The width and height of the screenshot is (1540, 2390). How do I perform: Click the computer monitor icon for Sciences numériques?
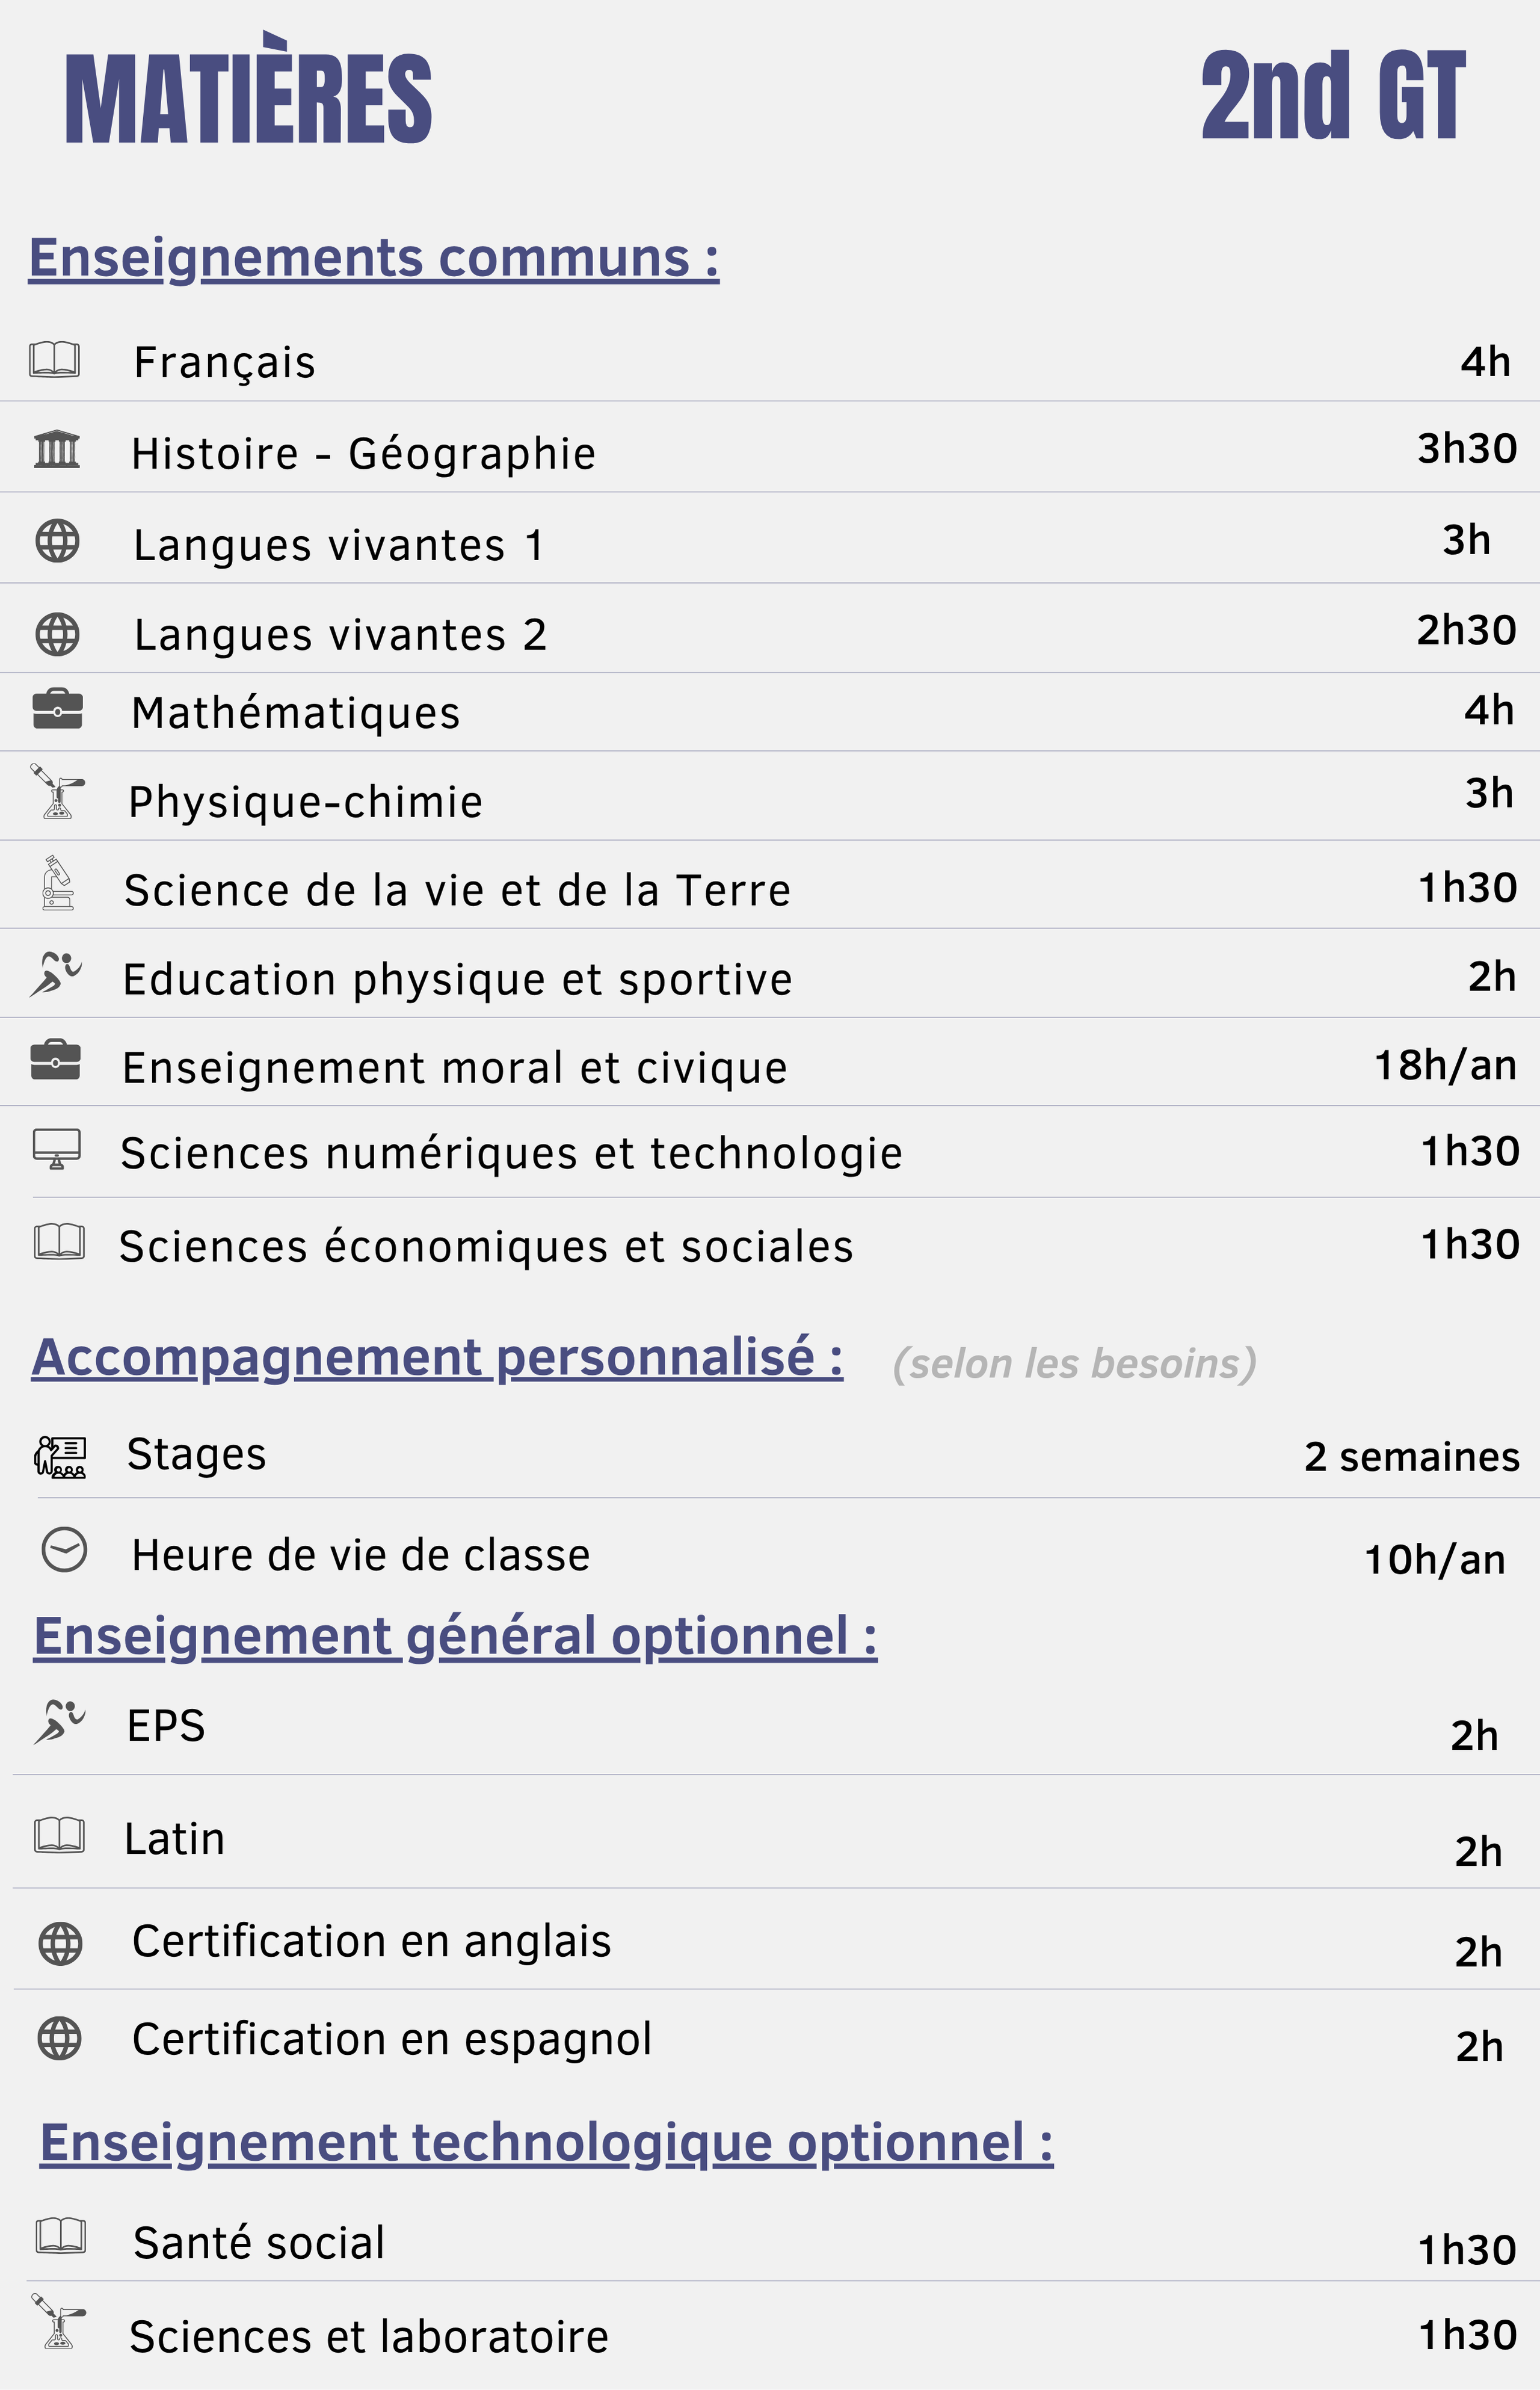[x=57, y=1149]
